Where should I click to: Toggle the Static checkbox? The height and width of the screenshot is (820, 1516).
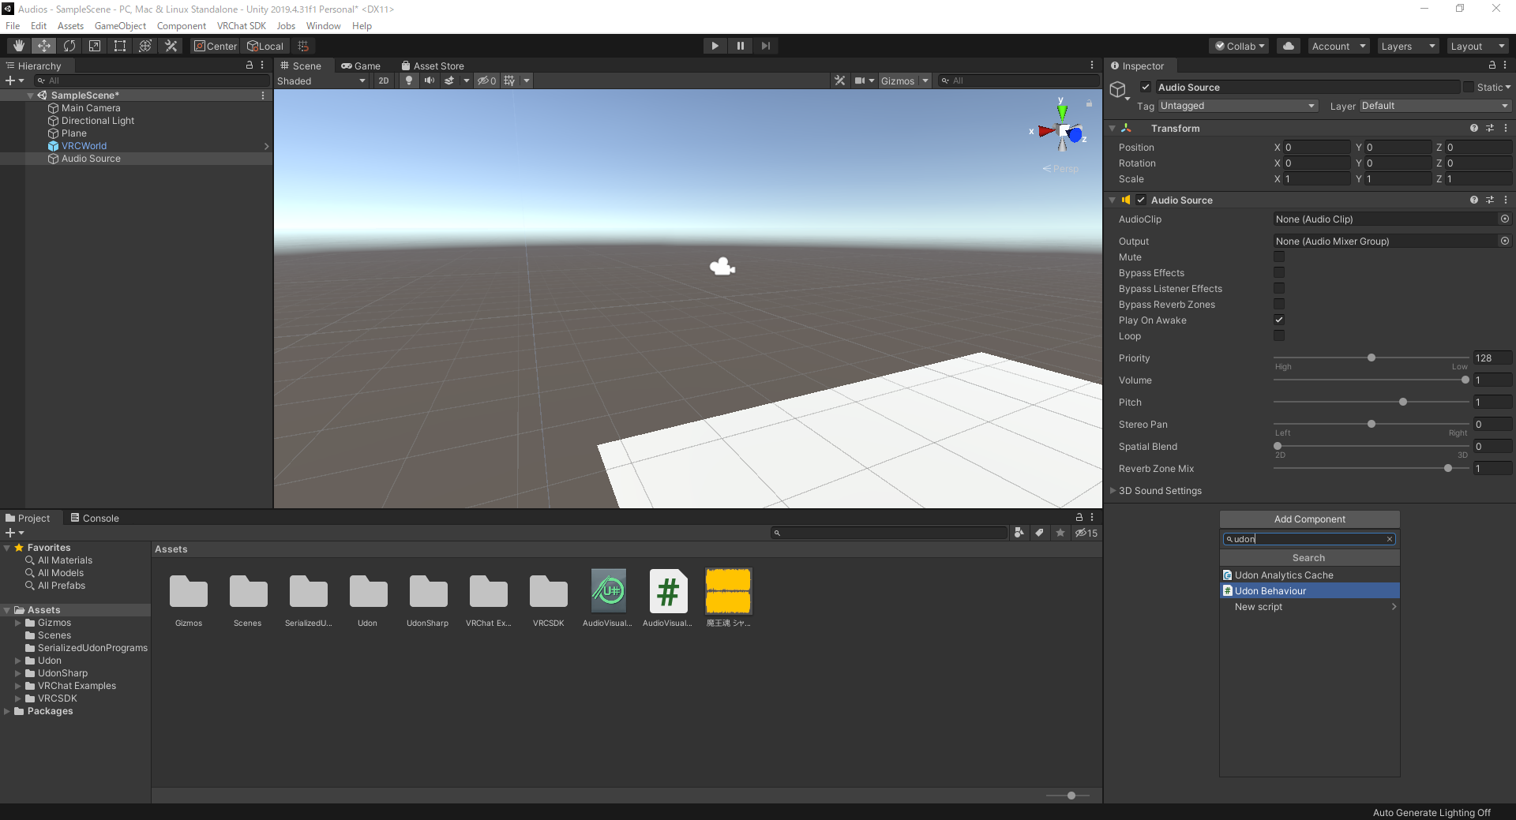tap(1469, 87)
